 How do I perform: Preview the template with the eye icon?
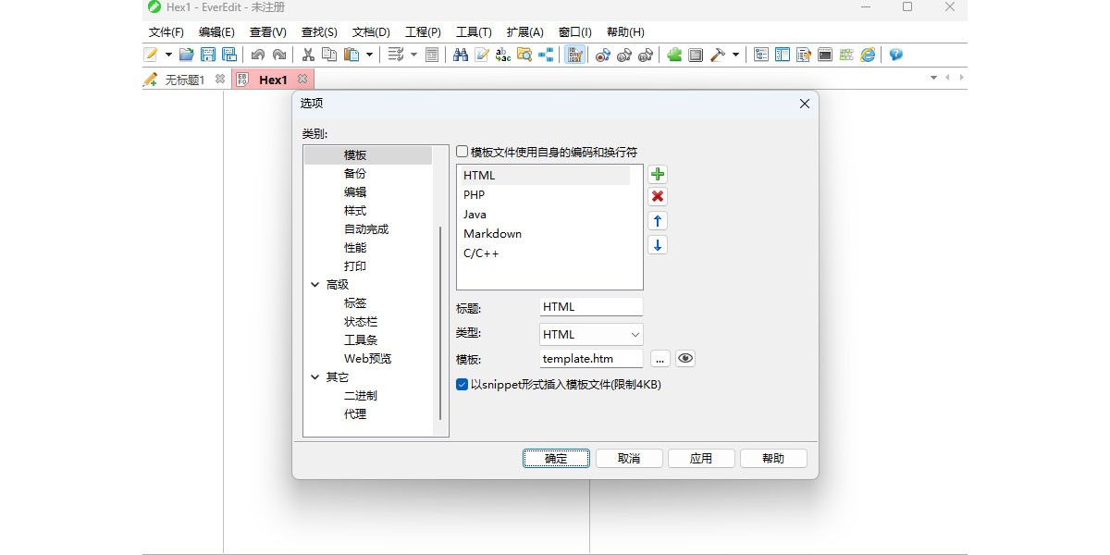[x=684, y=358]
